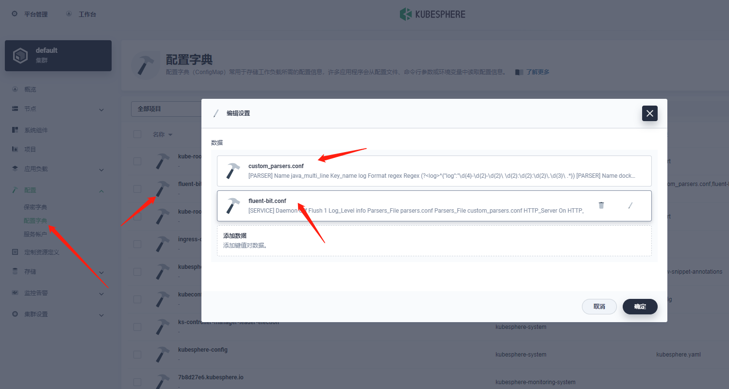This screenshot has width=729, height=389.
Task: Click the KubeSphere logo
Action: tap(432, 14)
